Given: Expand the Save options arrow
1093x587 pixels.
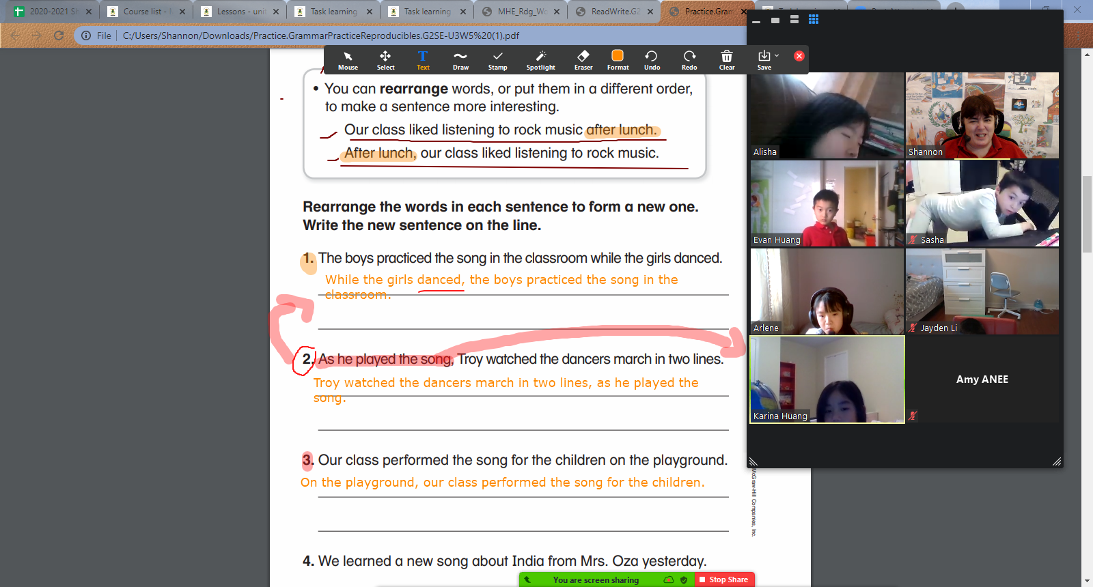Looking at the screenshot, I should pos(777,55).
